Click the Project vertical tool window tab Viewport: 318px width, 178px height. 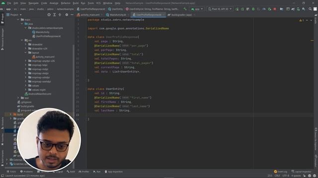pos(2,19)
